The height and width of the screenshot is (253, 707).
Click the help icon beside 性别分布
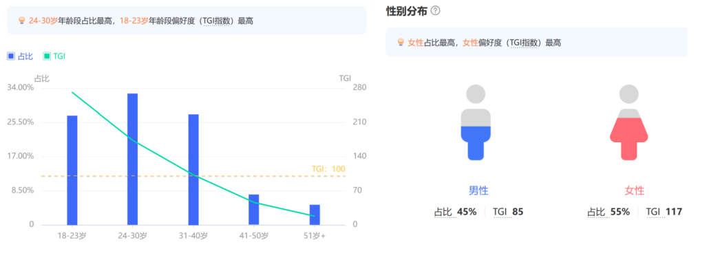coord(435,11)
